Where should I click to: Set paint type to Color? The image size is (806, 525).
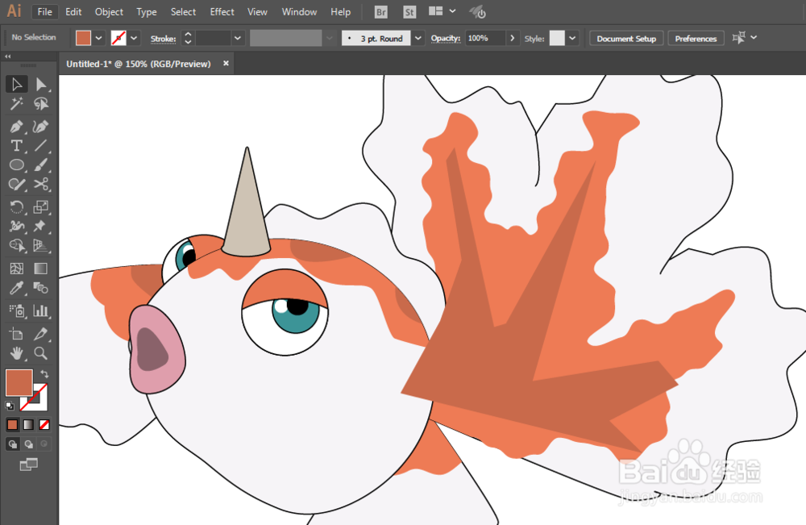pos(12,425)
